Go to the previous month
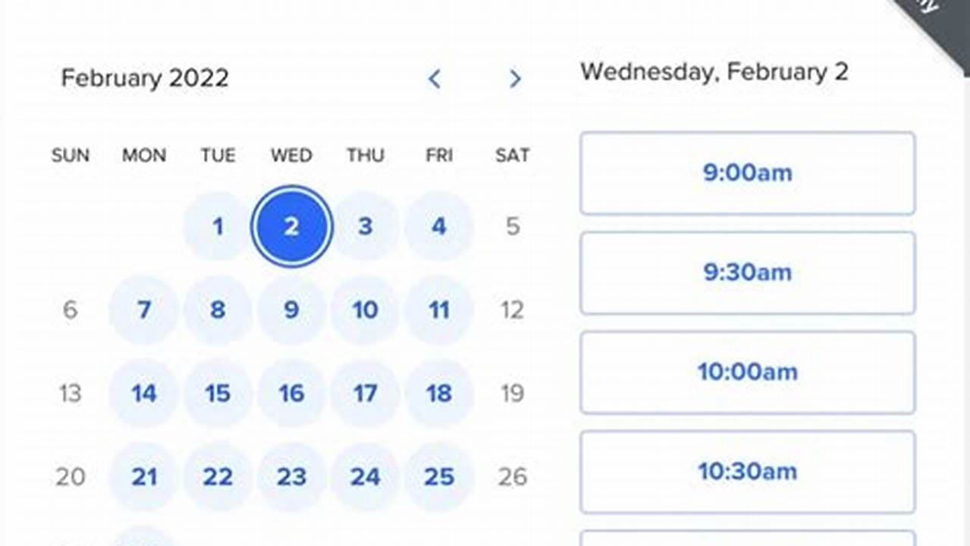 click(435, 79)
